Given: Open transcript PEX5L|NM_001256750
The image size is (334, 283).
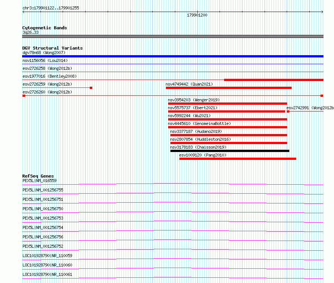Looking at the screenshot, I should (43, 209).
